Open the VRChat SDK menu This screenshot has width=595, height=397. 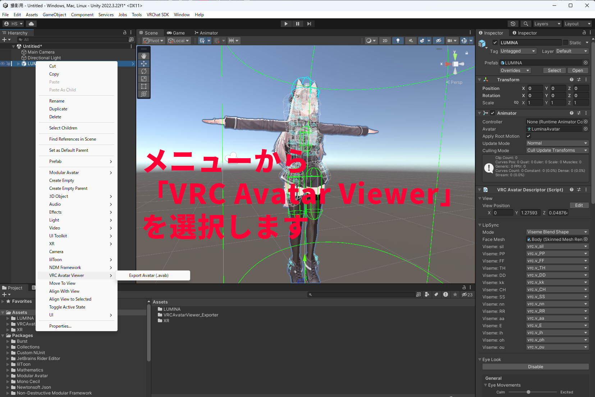(157, 15)
